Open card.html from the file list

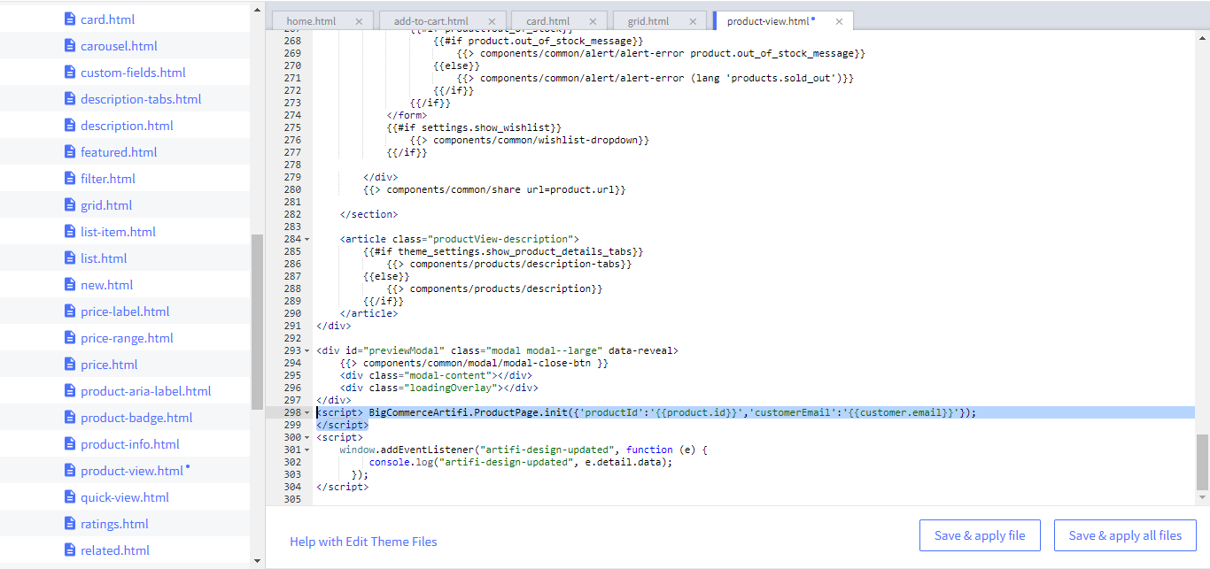(108, 19)
